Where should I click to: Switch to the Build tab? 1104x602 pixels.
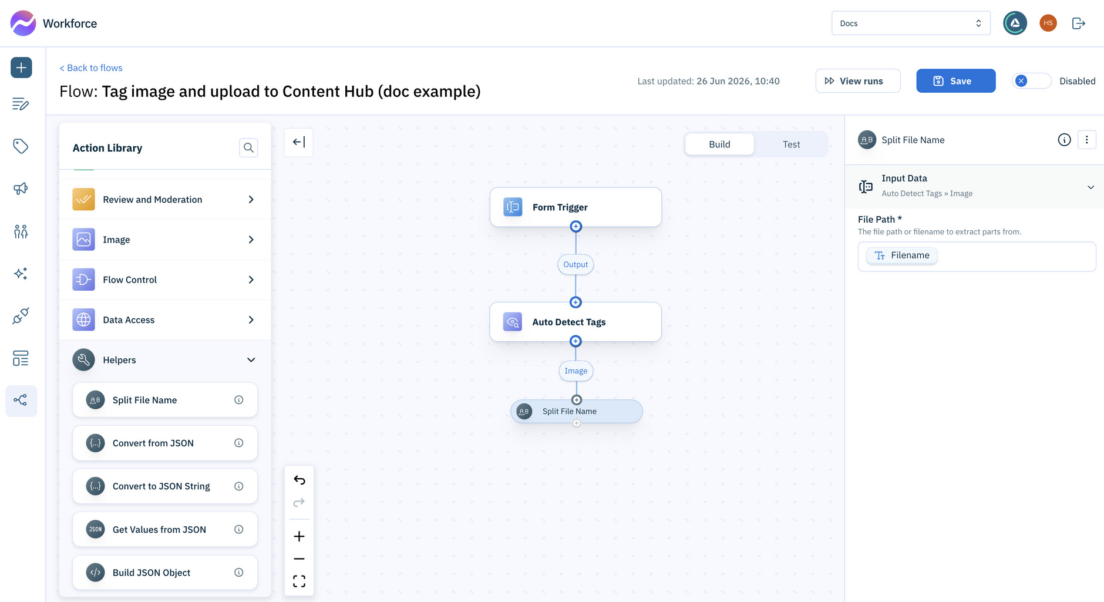point(719,144)
